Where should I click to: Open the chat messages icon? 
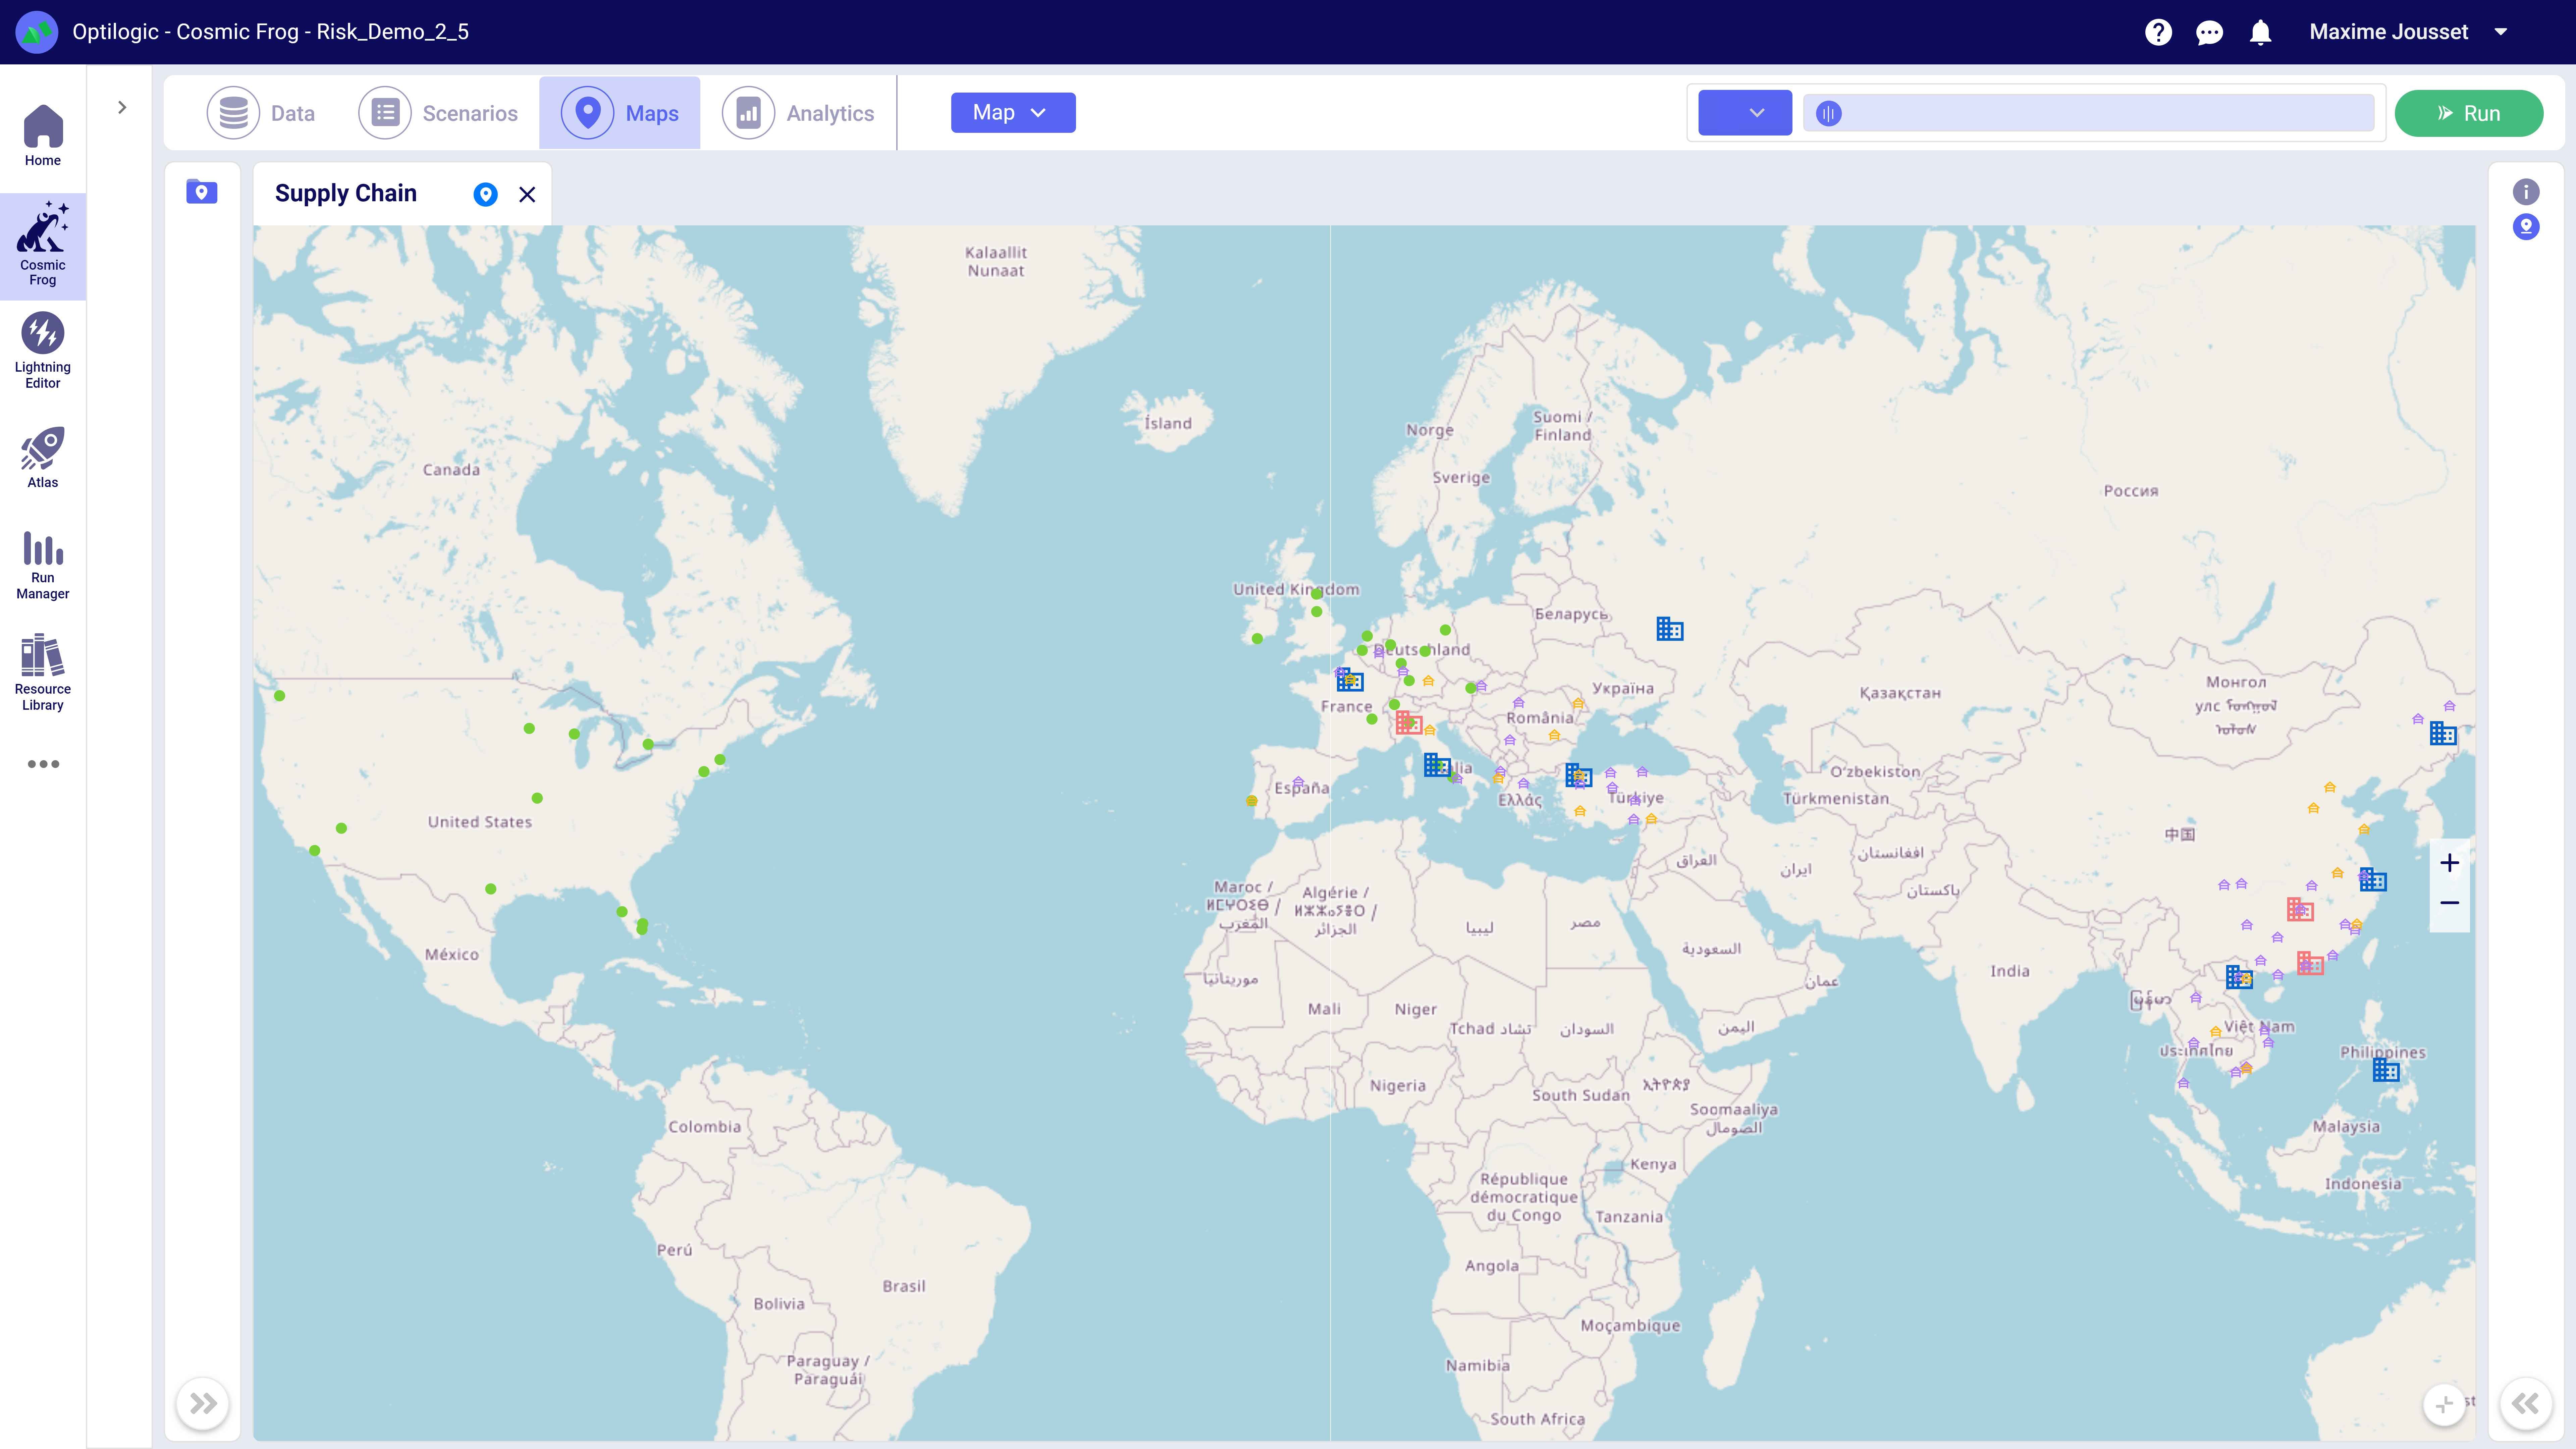[x=2209, y=32]
